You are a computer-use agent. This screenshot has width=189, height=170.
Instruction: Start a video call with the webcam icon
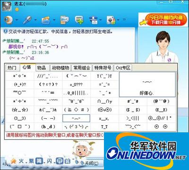pos(9,20)
